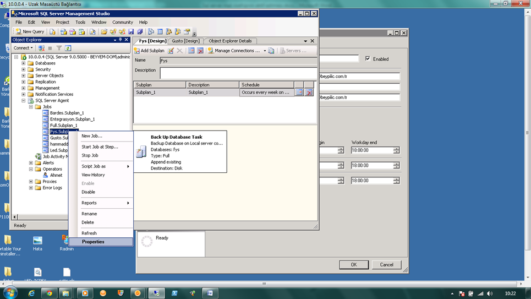Image resolution: width=531 pixels, height=299 pixels.
Task: Click the New Query toolbar button
Action: point(30,32)
